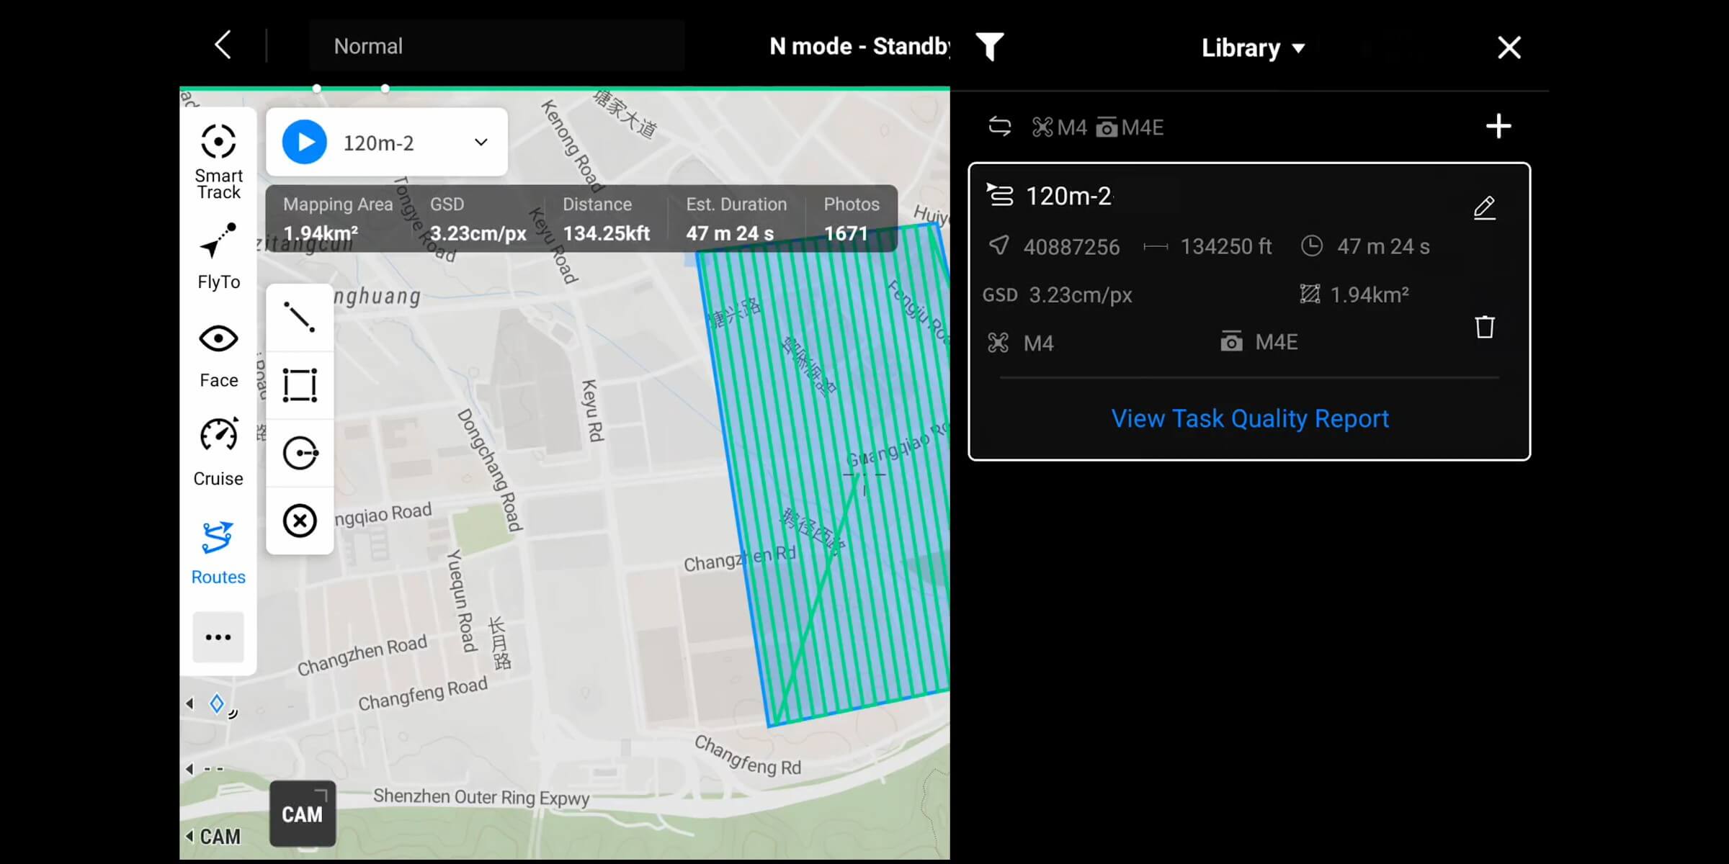Delete the 120m-2 route
Image resolution: width=1729 pixels, height=864 pixels.
coord(1484,327)
